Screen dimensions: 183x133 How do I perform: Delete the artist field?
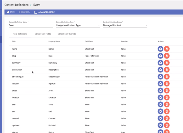[167, 90]
